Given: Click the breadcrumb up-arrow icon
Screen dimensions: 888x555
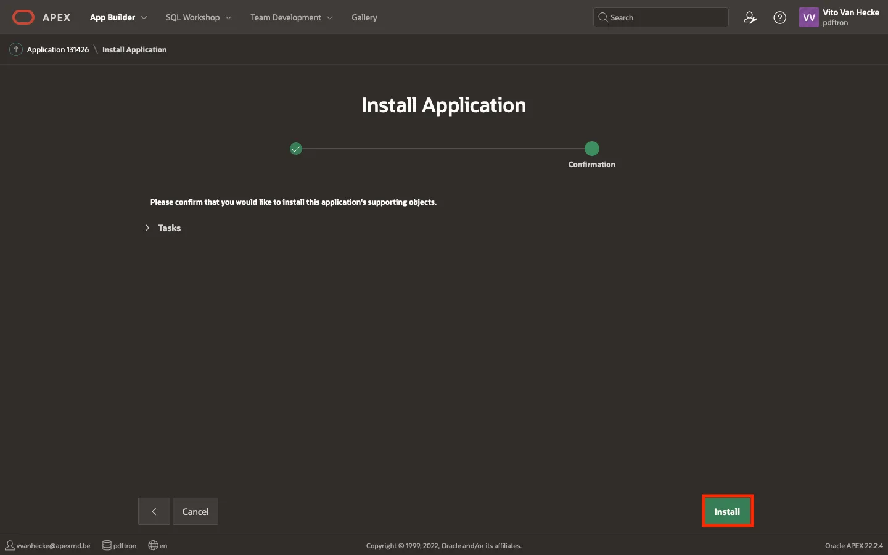Looking at the screenshot, I should click(16, 50).
